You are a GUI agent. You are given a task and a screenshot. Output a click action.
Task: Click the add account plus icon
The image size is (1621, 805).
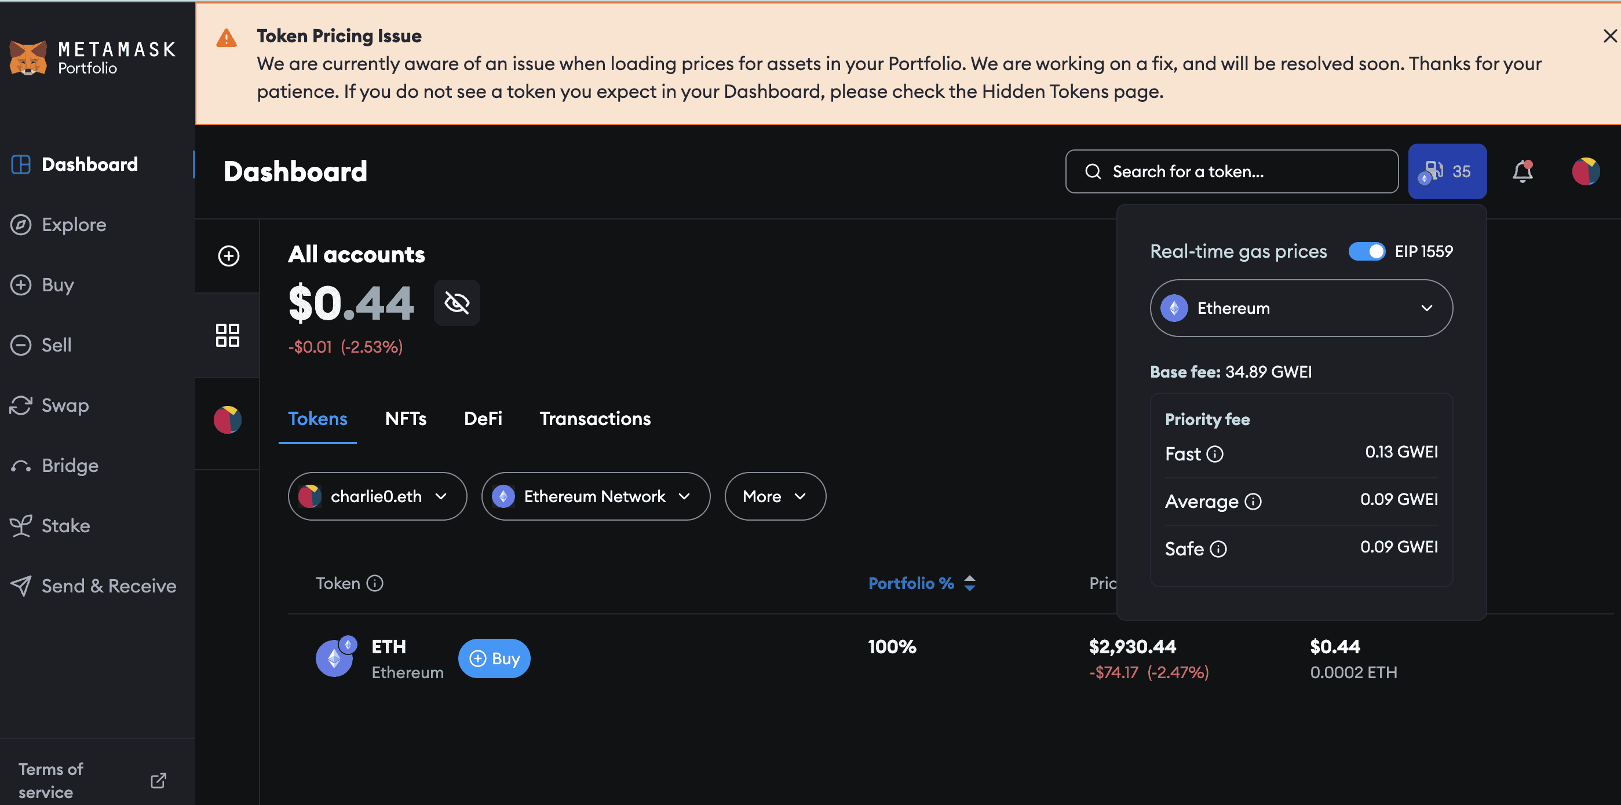(228, 256)
